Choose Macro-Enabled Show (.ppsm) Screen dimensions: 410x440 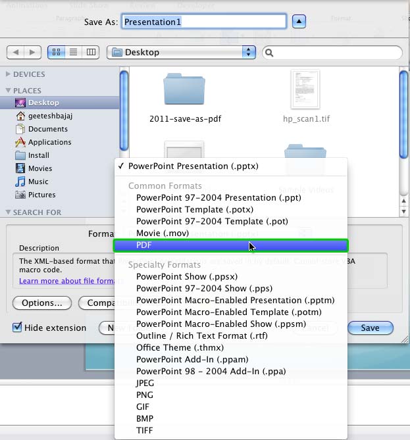tap(231, 324)
